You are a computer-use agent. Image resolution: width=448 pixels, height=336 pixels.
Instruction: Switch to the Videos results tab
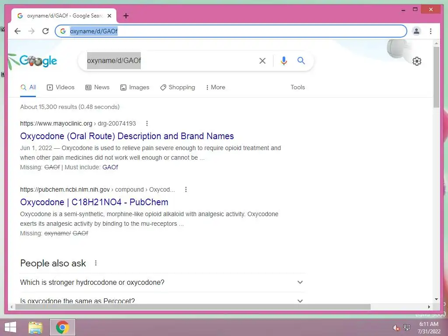click(60, 87)
